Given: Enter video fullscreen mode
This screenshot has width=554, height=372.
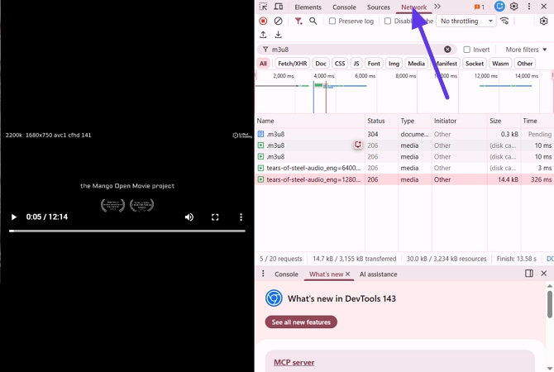Looking at the screenshot, I should click(x=215, y=217).
